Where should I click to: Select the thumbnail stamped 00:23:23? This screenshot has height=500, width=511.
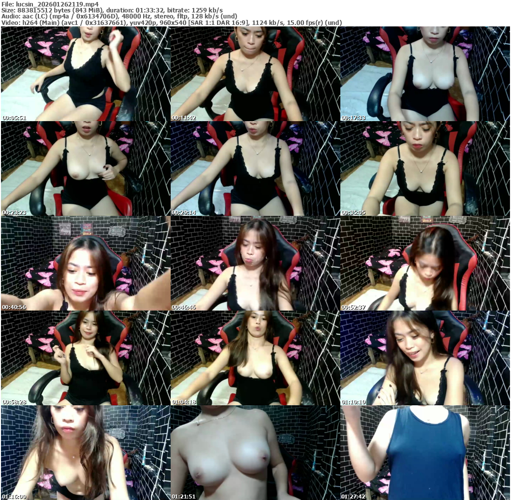[x=85, y=168]
